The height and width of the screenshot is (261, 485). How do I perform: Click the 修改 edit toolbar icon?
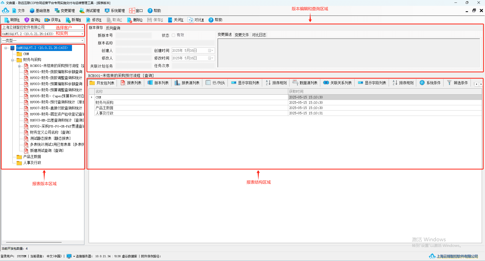[88, 20]
